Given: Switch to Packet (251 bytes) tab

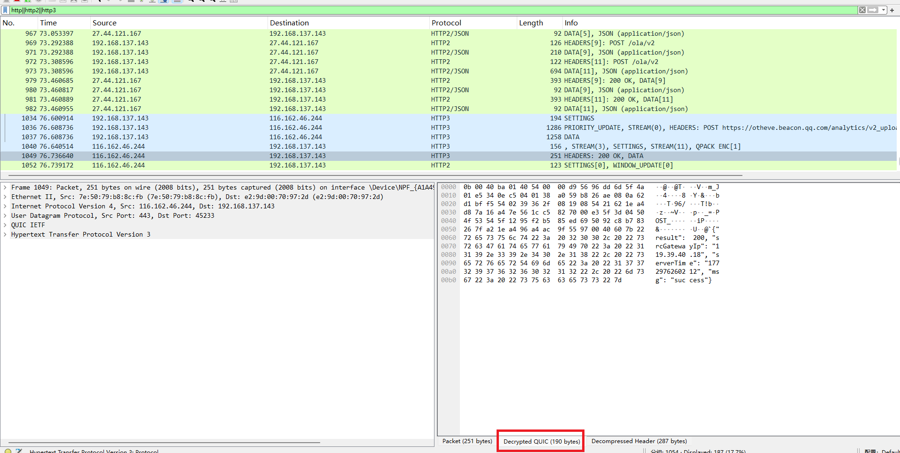Looking at the screenshot, I should (467, 441).
